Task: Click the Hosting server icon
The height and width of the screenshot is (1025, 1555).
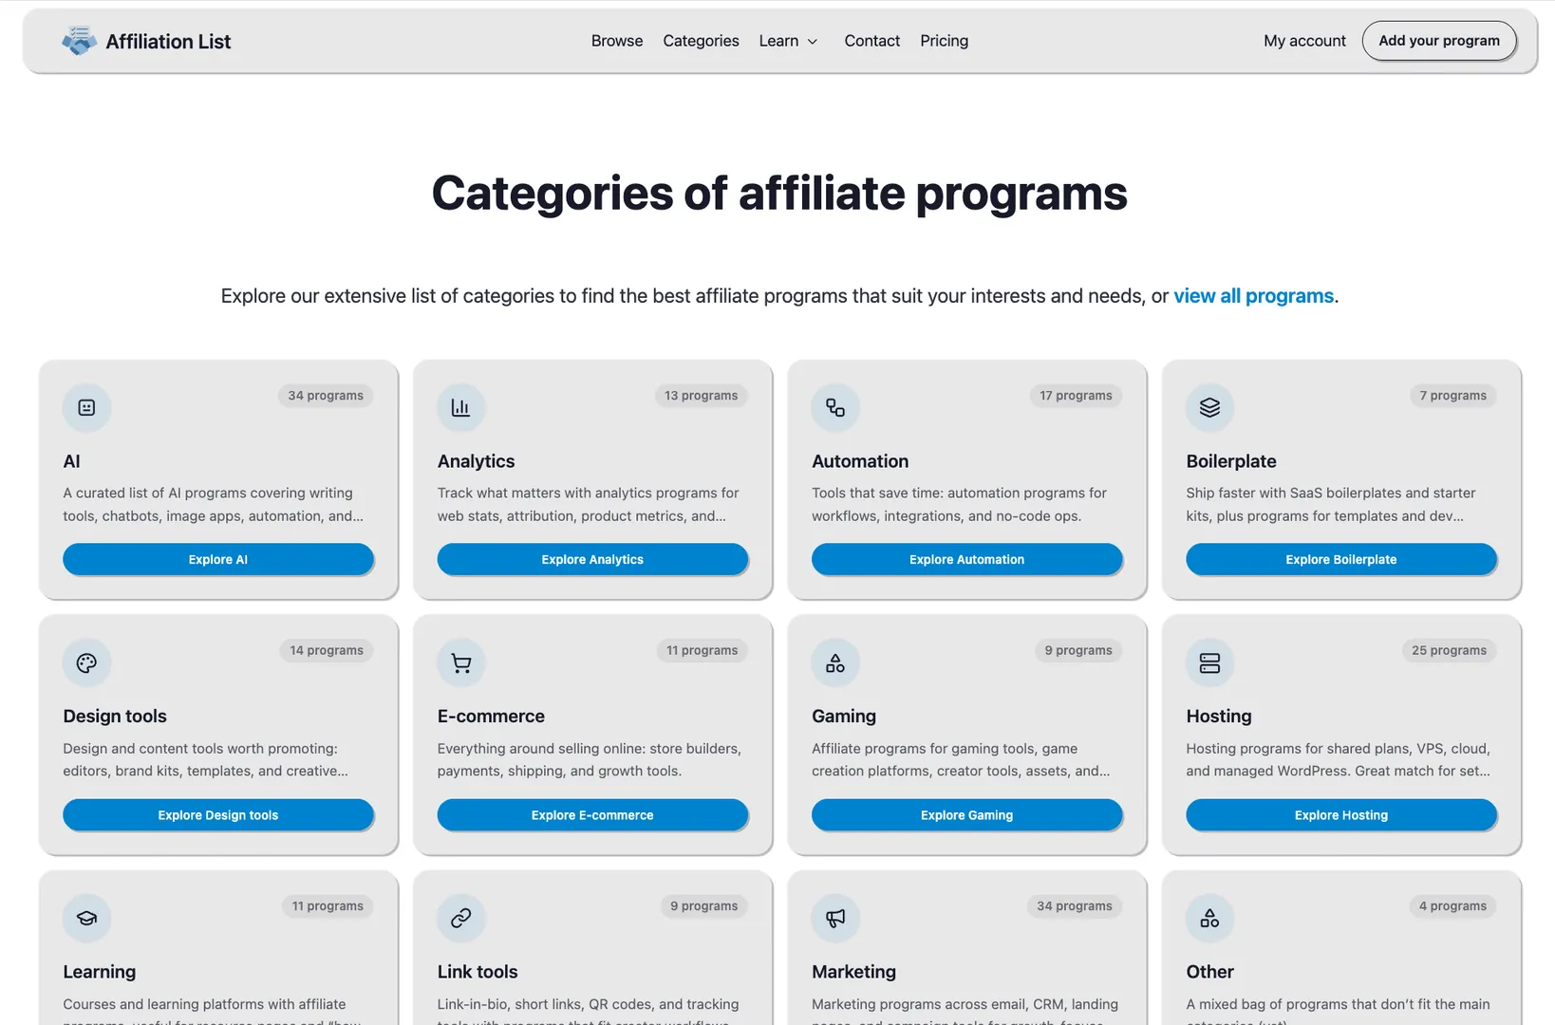Action: coord(1209,662)
